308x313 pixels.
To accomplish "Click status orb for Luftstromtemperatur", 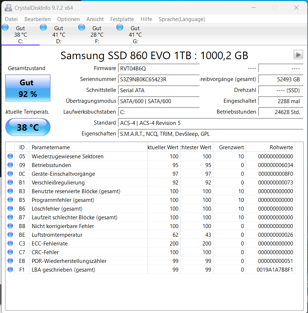I will coord(10,235).
